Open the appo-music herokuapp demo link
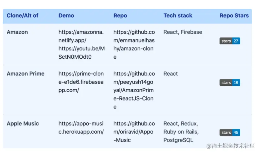Screen dimensions: 260x154 pyautogui.click(x=81, y=128)
